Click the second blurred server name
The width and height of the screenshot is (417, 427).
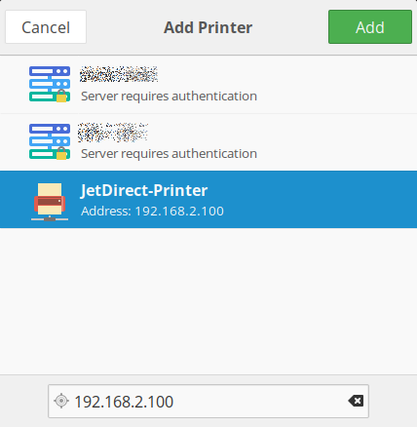[113, 133]
